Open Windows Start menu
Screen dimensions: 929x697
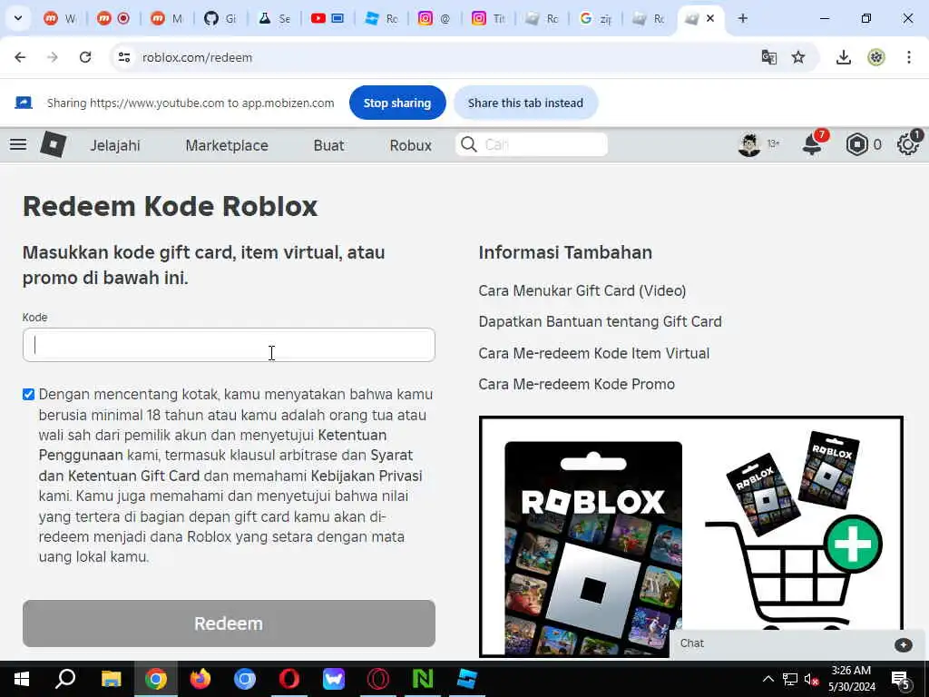coord(22,679)
